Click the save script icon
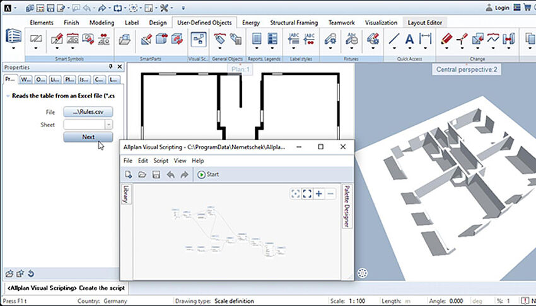Viewport: 536px width, 306px height. (x=156, y=174)
